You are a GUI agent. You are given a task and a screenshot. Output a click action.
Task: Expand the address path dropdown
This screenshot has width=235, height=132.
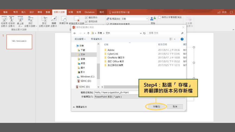click(x=140, y=33)
